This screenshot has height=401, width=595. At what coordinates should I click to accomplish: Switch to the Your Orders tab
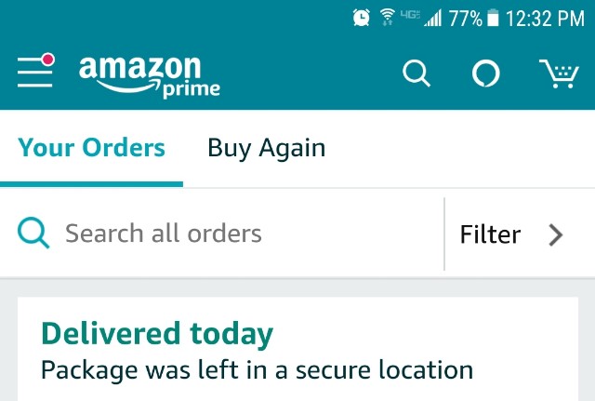(91, 148)
